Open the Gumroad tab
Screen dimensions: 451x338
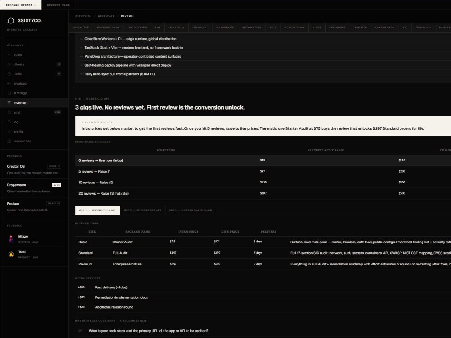point(423,27)
